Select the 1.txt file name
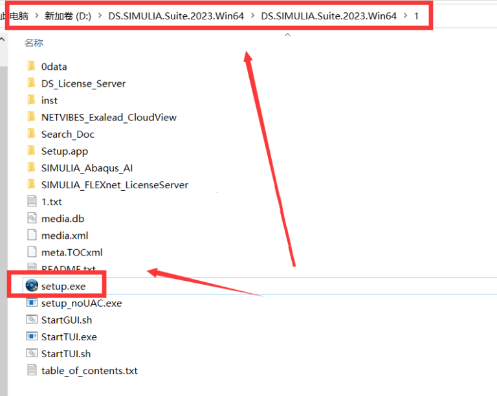This screenshot has height=396, width=497. pos(52,202)
